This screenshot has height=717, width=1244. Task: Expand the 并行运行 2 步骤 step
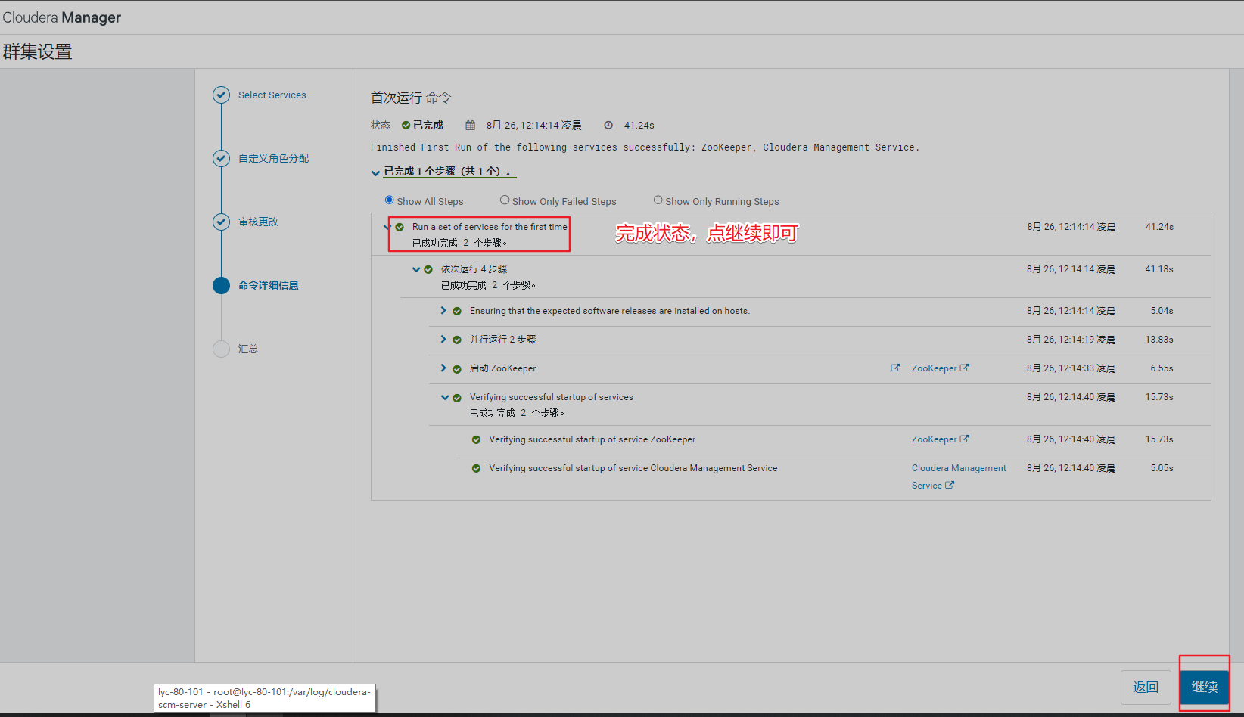point(443,339)
